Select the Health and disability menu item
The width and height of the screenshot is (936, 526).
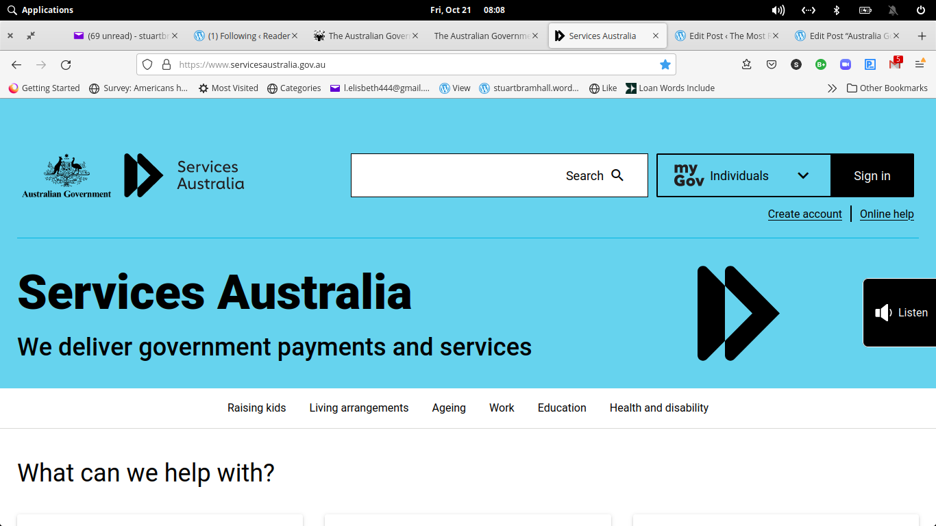click(x=658, y=408)
